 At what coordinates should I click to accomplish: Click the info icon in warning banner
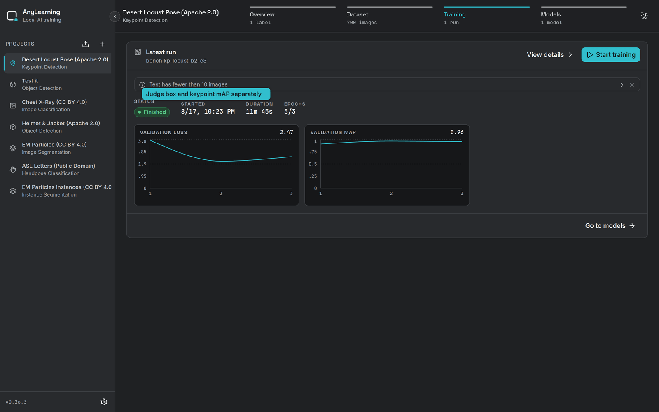click(143, 85)
